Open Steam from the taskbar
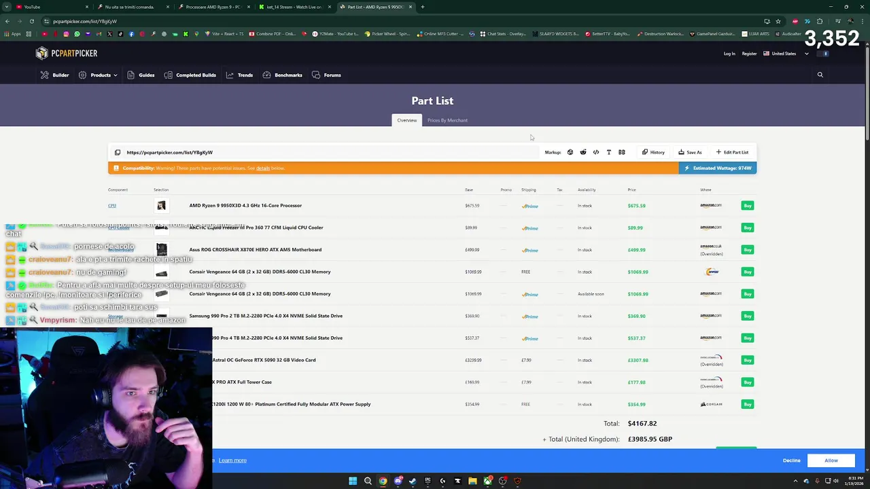The image size is (870, 489). (413, 481)
